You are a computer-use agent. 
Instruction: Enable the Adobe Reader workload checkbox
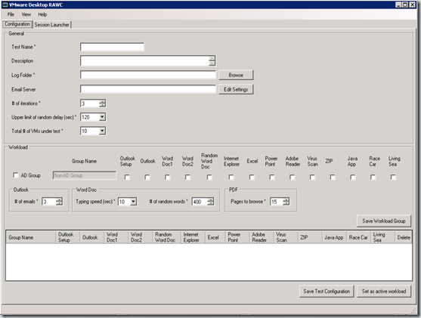[x=292, y=178]
